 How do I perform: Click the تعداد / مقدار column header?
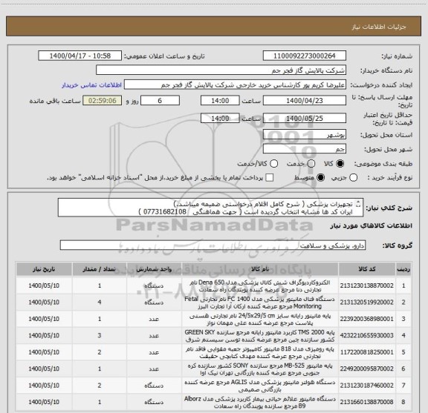[x=100, y=269]
